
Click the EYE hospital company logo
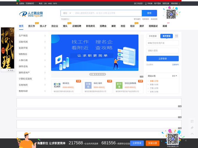click(57, 85)
